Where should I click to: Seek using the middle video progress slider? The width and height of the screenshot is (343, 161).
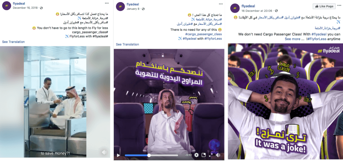coord(151,155)
